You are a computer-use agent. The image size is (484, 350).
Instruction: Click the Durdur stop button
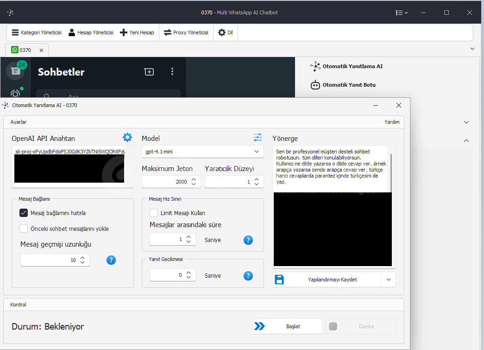pyautogui.click(x=360, y=326)
